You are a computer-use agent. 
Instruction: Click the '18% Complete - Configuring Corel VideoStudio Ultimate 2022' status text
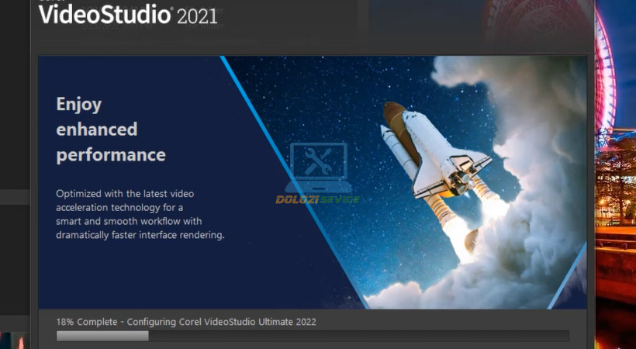coord(186,322)
